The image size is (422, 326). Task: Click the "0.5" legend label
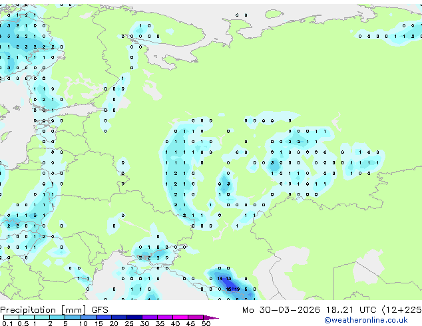[x=23, y=323]
